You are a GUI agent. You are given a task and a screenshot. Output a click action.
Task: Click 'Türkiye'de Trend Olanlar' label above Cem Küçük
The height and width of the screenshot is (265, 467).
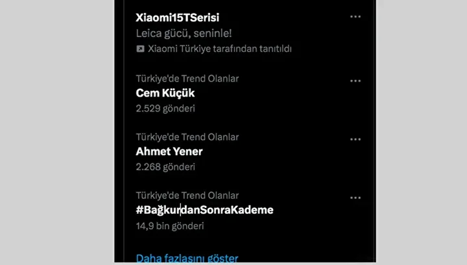coord(187,78)
